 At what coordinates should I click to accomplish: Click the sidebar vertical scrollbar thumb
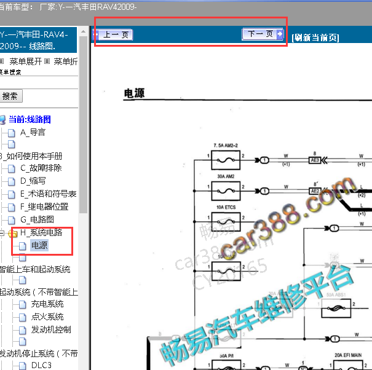coord(83,125)
